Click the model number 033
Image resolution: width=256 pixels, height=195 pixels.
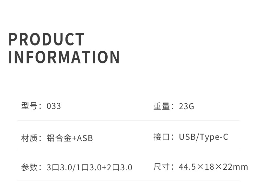(x=54, y=106)
